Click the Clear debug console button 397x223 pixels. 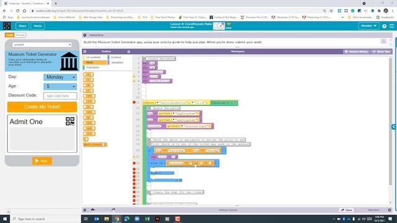[347, 210]
